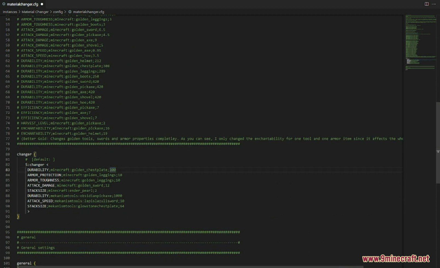Click STACKSIZE glowstonechestplate;64 line
440x268 pixels.
click(76, 206)
